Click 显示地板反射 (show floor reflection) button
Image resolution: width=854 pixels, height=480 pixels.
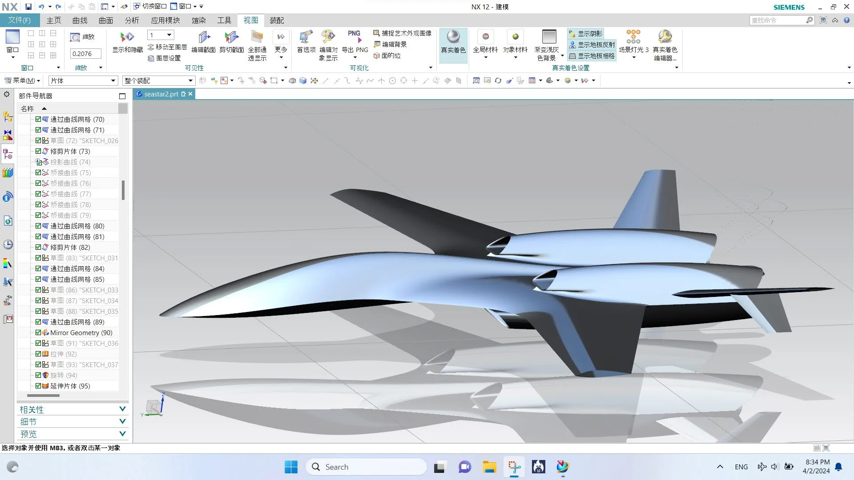pos(592,45)
